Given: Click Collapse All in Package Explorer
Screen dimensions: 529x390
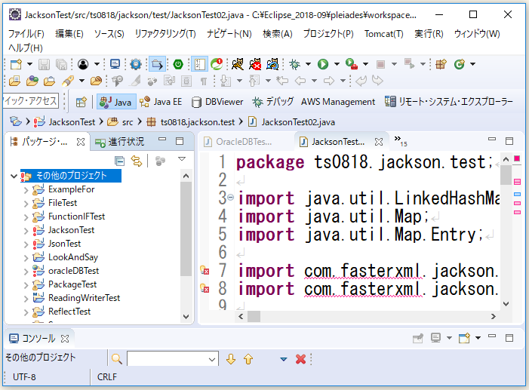Looking at the screenshot, I should (119, 161).
